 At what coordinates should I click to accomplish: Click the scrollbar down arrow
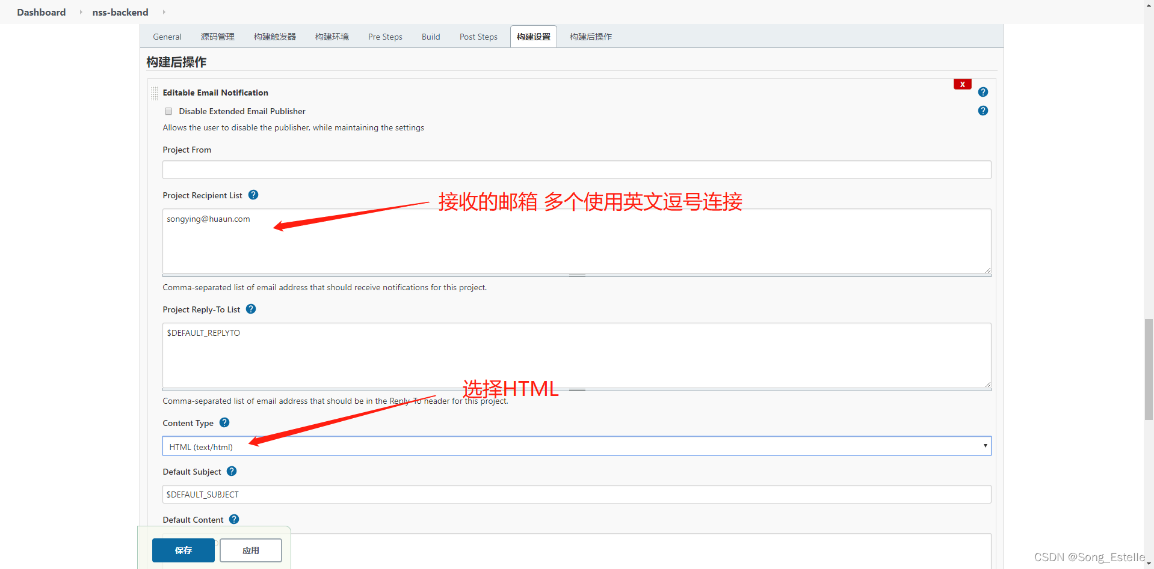point(1149,564)
